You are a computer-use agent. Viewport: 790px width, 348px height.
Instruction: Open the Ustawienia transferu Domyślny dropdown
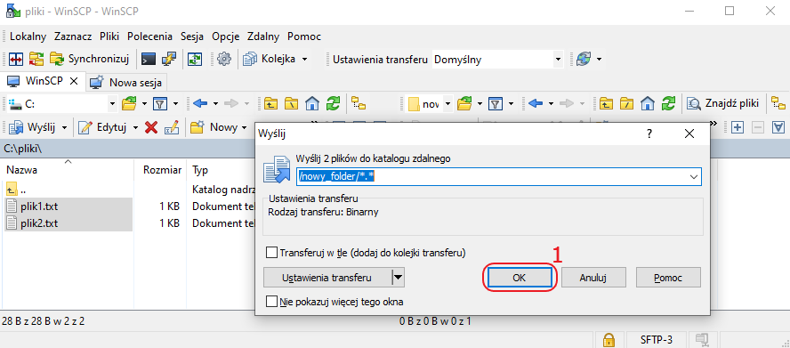click(x=557, y=60)
